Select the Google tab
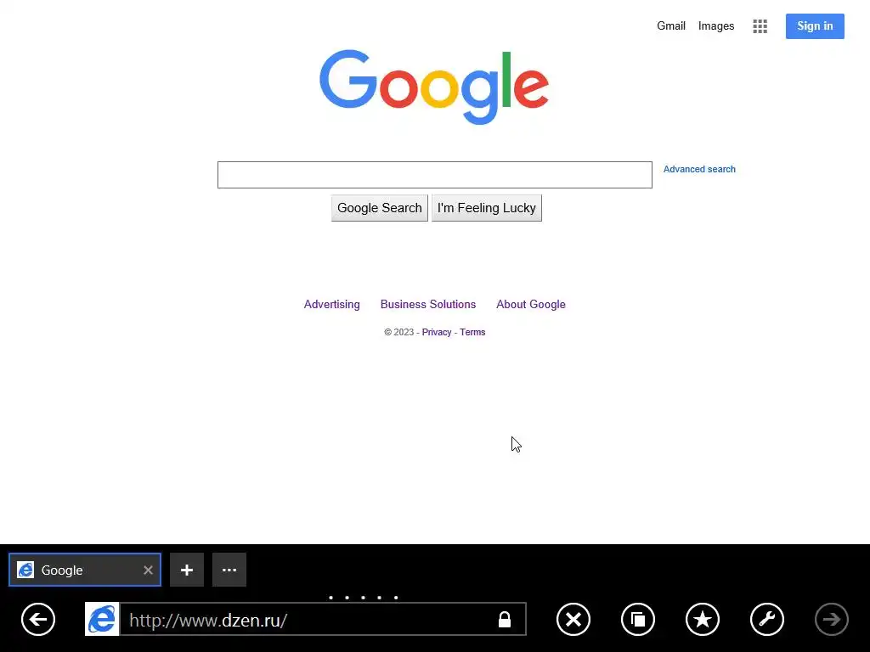This screenshot has width=870, height=652. [x=85, y=570]
